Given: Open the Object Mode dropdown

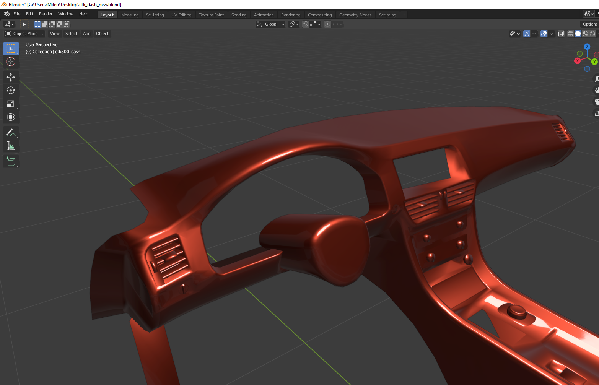Looking at the screenshot, I should click(x=25, y=34).
